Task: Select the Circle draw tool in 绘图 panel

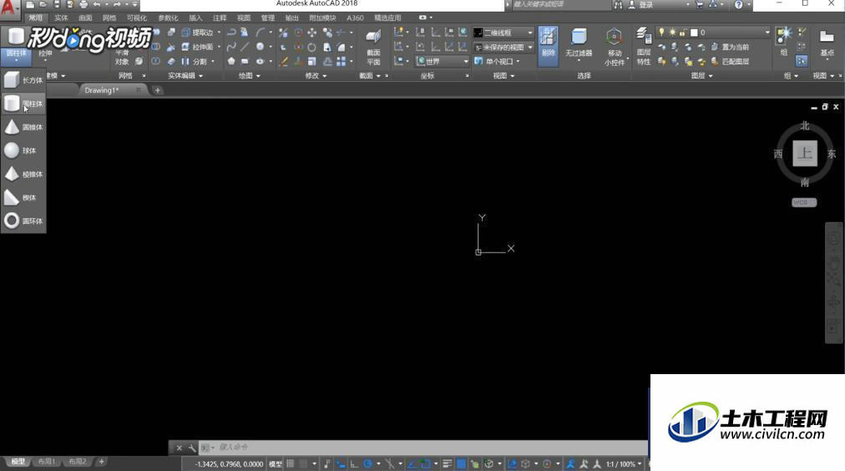Action: click(261, 47)
